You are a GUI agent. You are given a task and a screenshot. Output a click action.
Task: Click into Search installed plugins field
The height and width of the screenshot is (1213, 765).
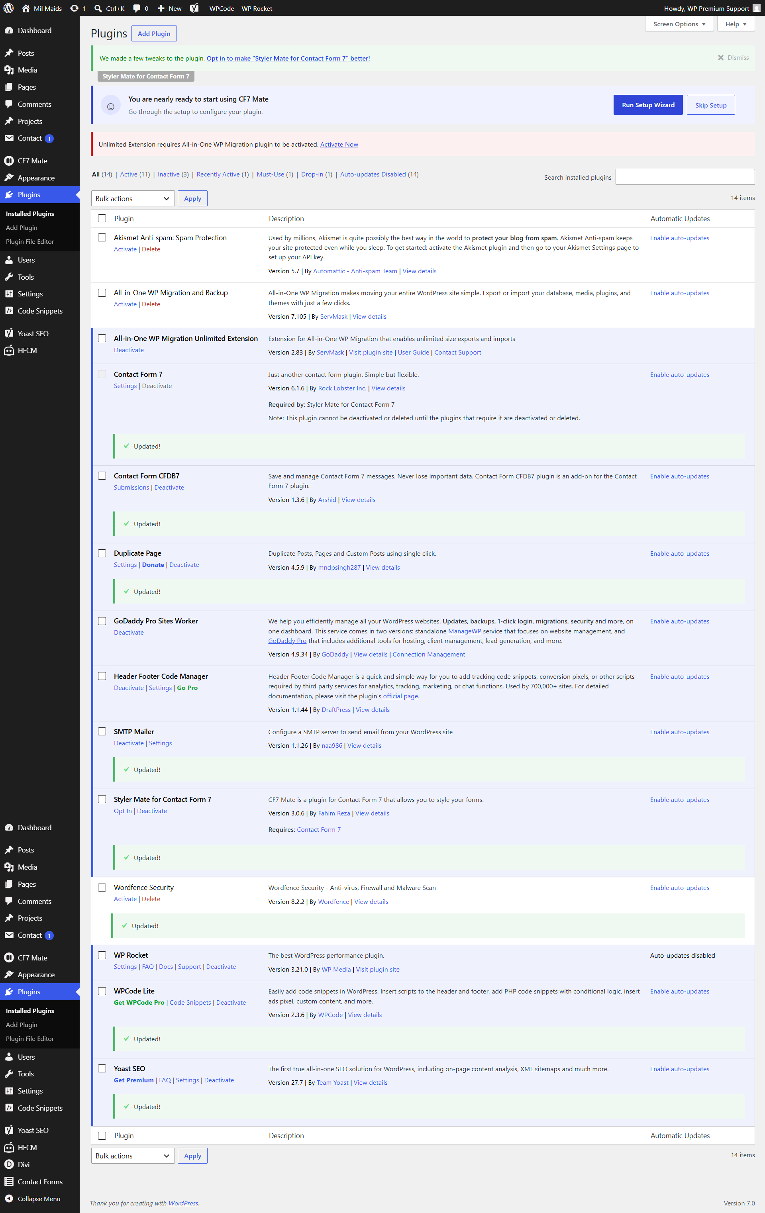pyautogui.click(x=685, y=177)
